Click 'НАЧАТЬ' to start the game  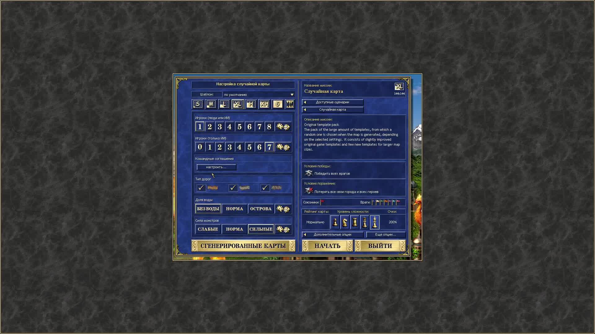click(x=328, y=246)
